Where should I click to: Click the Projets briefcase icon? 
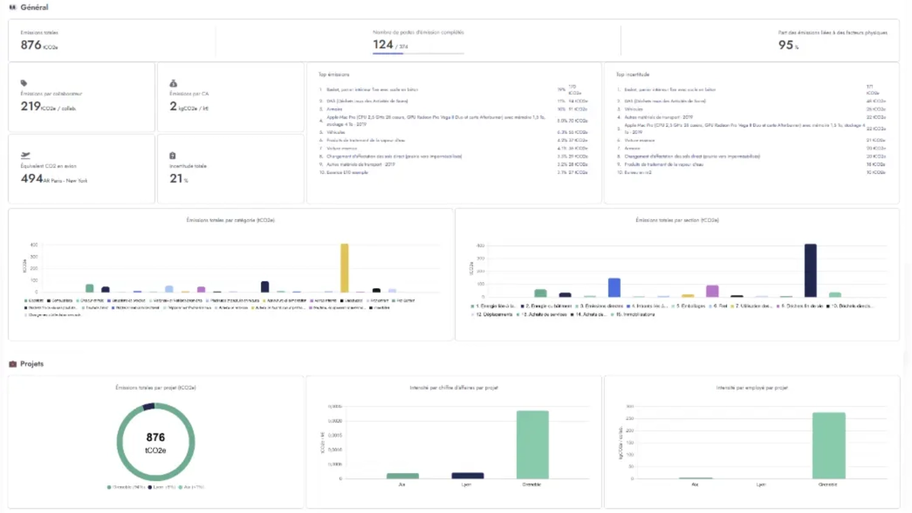pos(13,364)
